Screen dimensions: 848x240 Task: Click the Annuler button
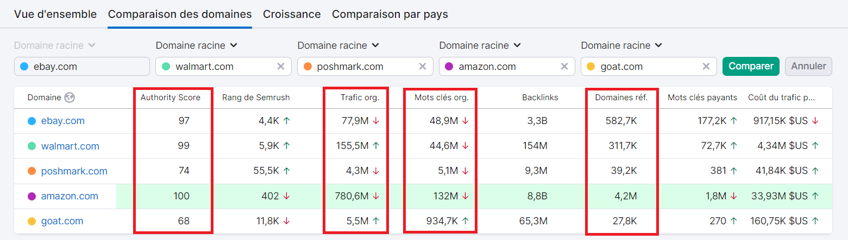pyautogui.click(x=808, y=66)
